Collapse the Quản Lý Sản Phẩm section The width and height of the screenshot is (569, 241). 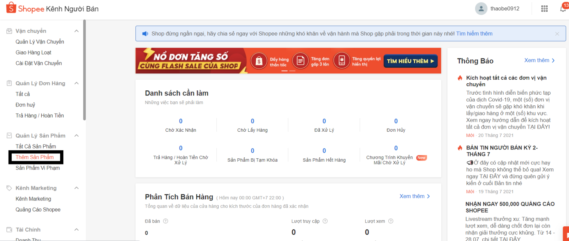[76, 136]
